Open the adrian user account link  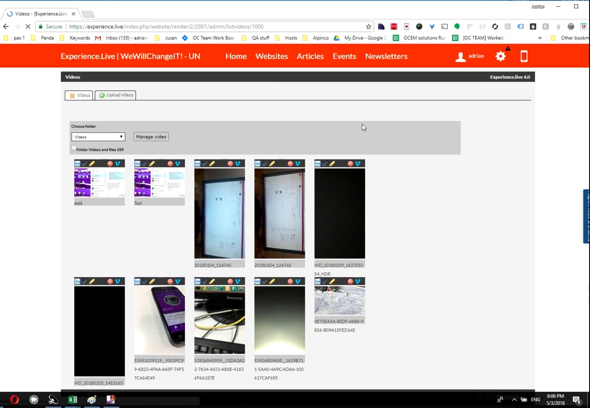point(470,56)
